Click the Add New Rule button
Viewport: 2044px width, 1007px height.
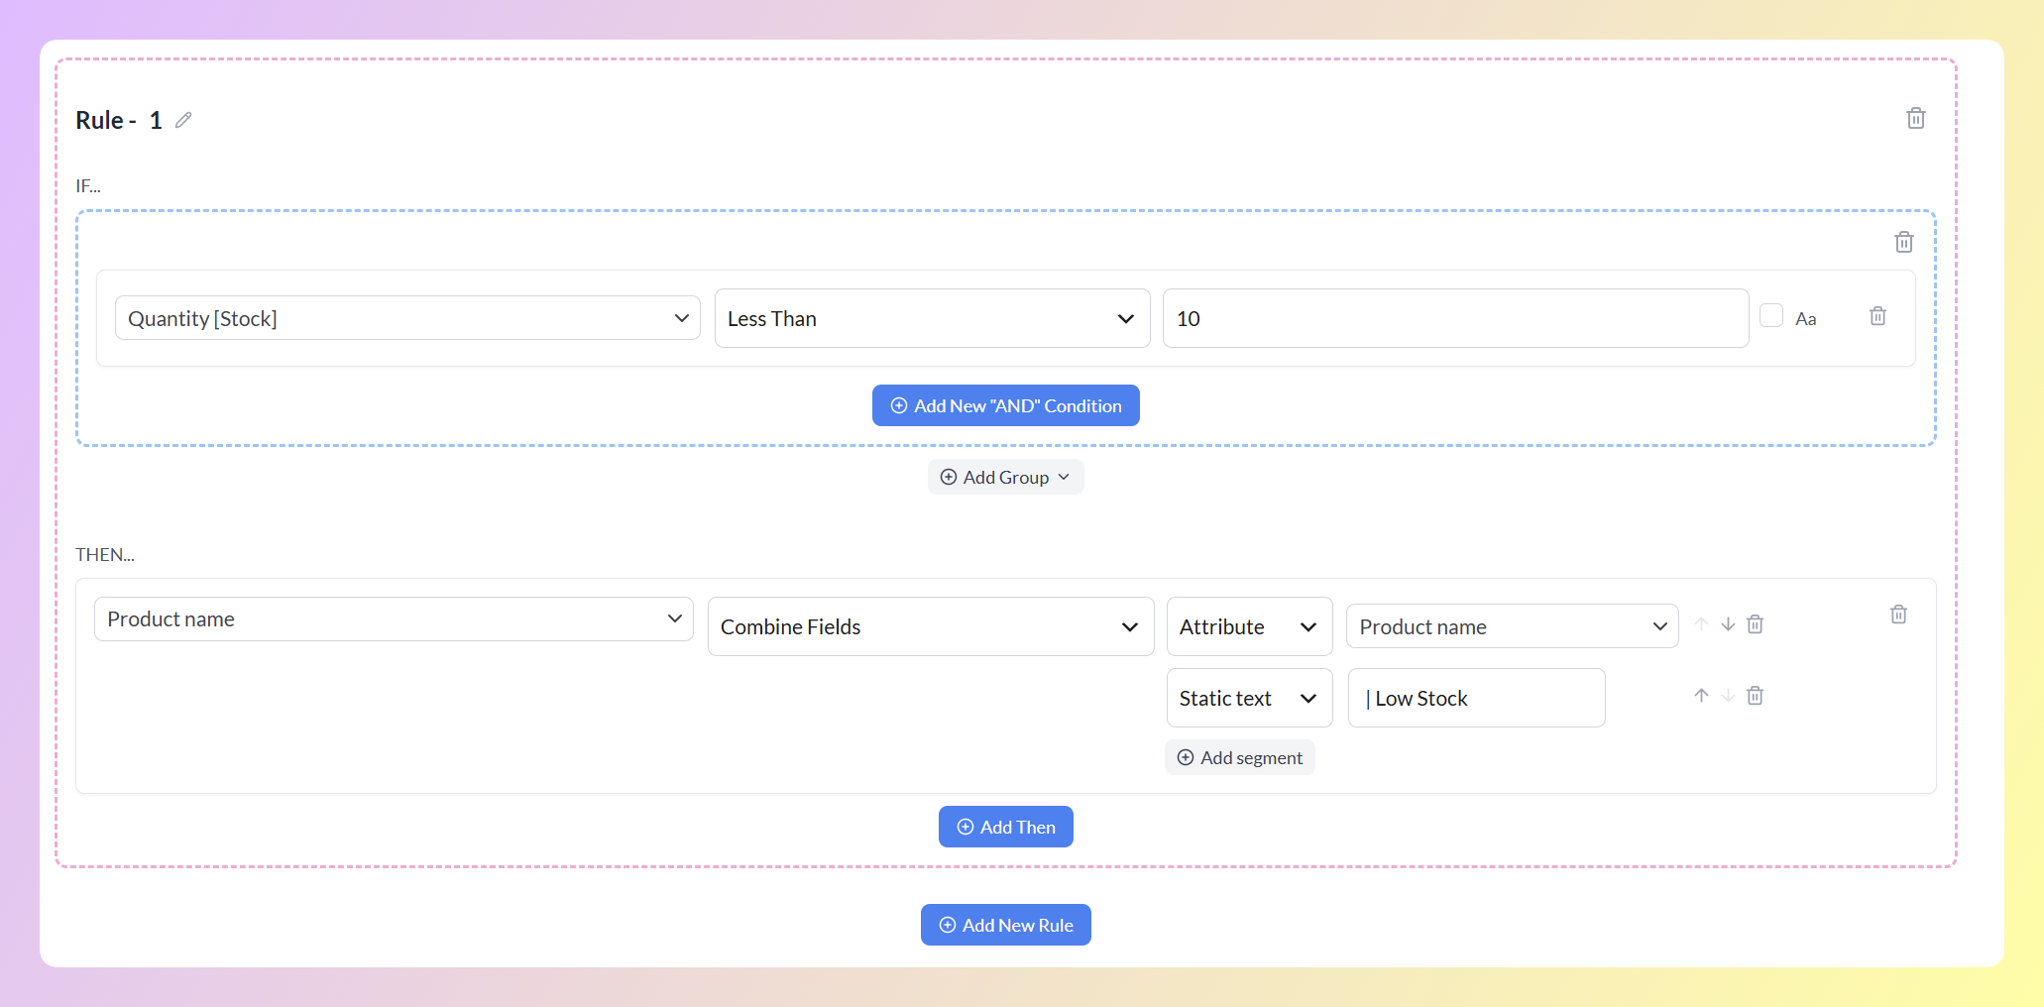(1005, 925)
